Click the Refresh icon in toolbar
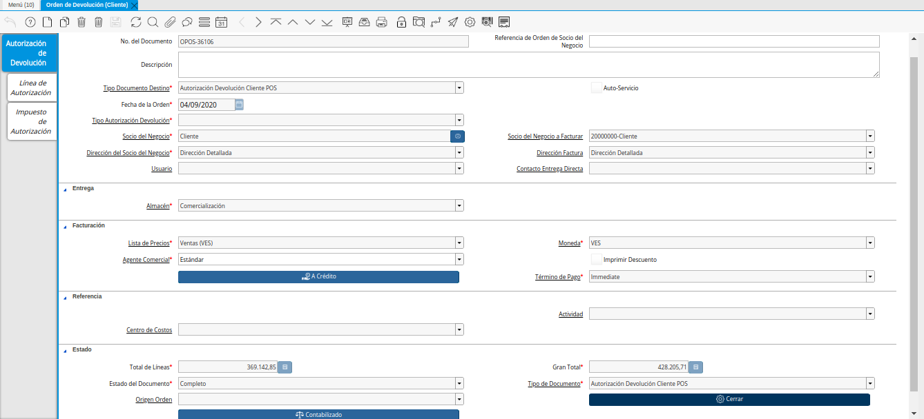 135,22
